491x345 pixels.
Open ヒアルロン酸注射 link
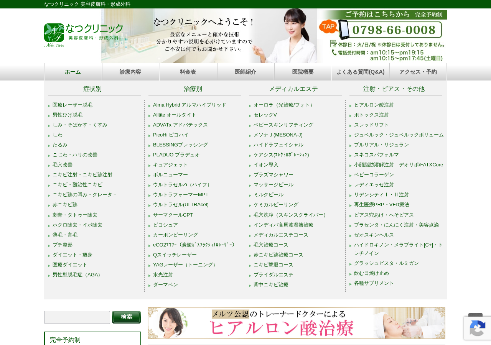pyautogui.click(x=374, y=105)
